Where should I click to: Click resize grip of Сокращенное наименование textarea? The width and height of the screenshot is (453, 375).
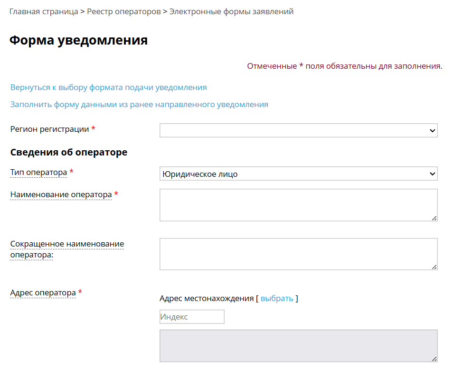[x=434, y=267]
